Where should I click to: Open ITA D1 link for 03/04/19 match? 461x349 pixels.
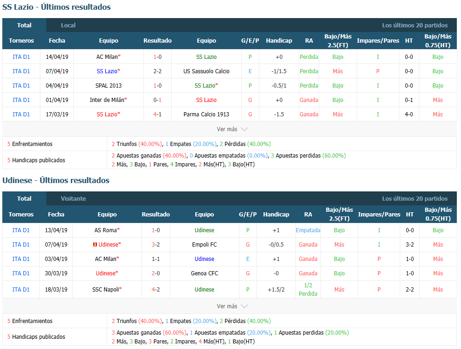[x=21, y=259]
